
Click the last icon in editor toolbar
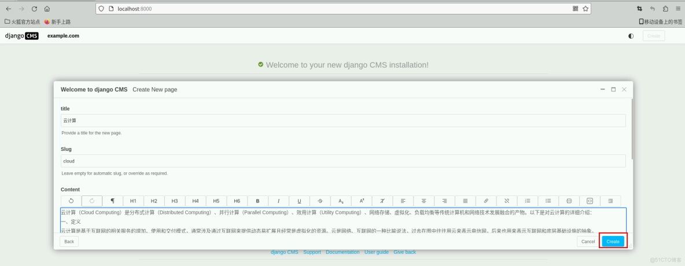[611, 201]
